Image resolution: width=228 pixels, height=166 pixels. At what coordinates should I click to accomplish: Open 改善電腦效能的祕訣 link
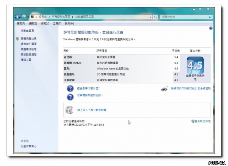pos(90,95)
